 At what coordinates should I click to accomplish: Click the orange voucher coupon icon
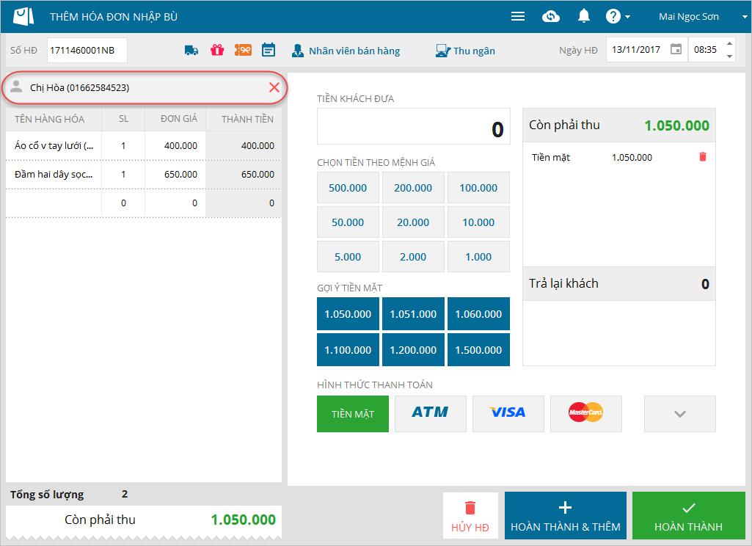243,50
